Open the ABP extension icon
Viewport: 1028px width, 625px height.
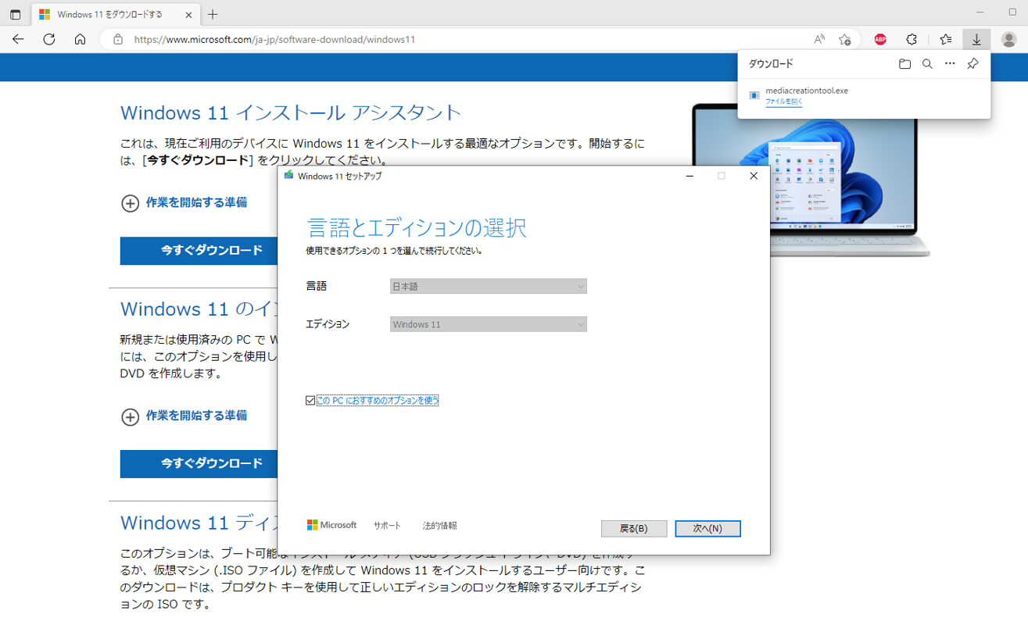coord(880,39)
